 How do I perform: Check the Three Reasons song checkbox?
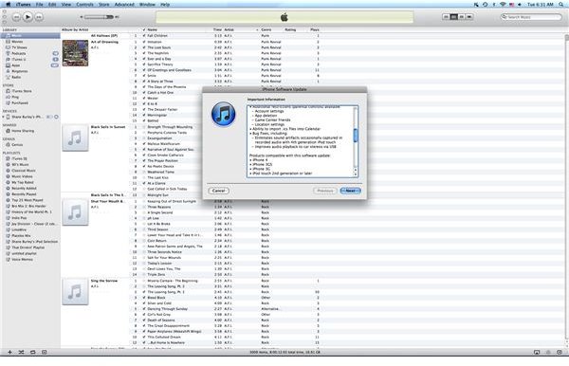144,207
